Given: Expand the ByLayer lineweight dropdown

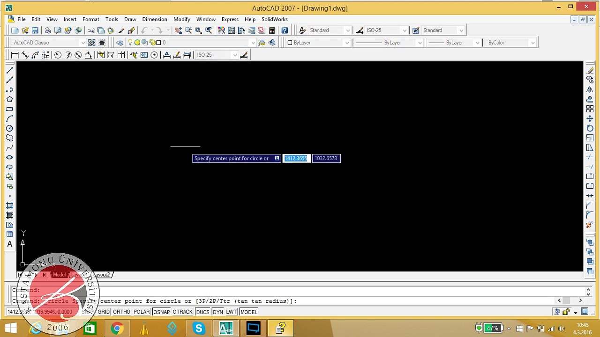Looking at the screenshot, I should [x=477, y=43].
